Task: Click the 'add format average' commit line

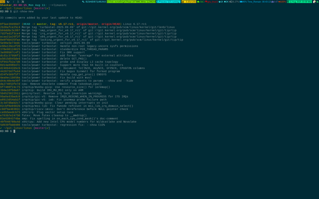Action: (x=66, y=56)
